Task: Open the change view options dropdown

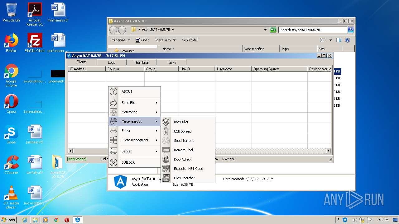Action: [330, 40]
